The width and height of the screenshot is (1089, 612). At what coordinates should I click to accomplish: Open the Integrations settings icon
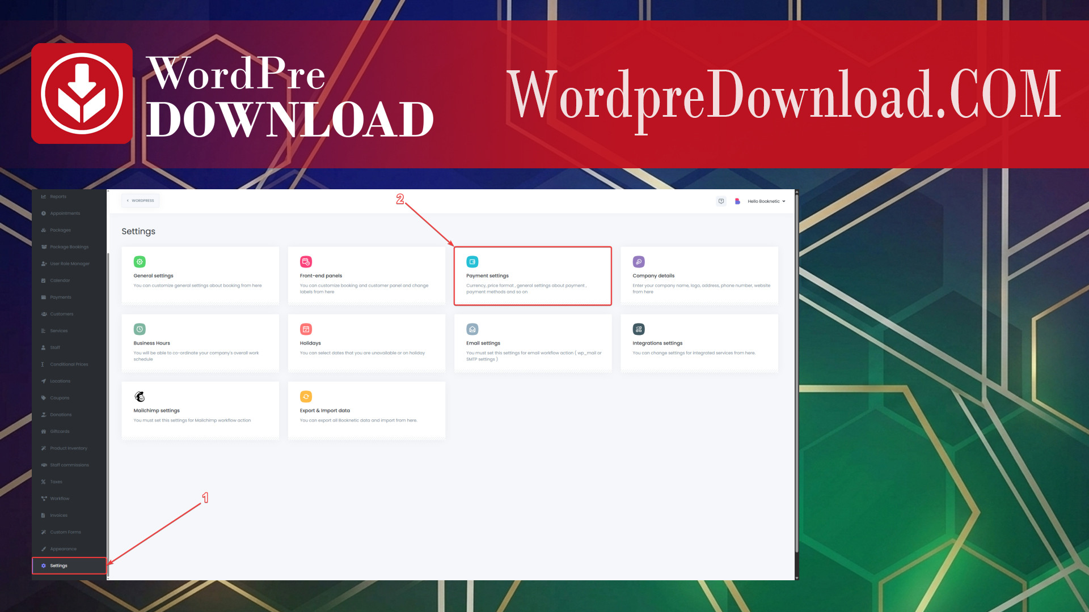tap(639, 329)
